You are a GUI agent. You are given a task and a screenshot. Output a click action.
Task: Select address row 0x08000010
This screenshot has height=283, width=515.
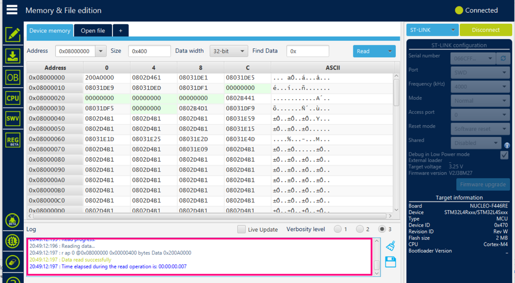55,88
